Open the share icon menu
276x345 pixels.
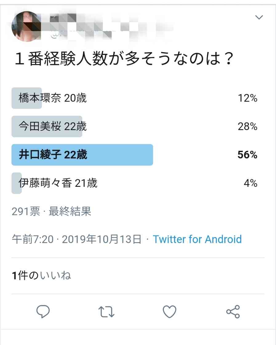[233, 311]
